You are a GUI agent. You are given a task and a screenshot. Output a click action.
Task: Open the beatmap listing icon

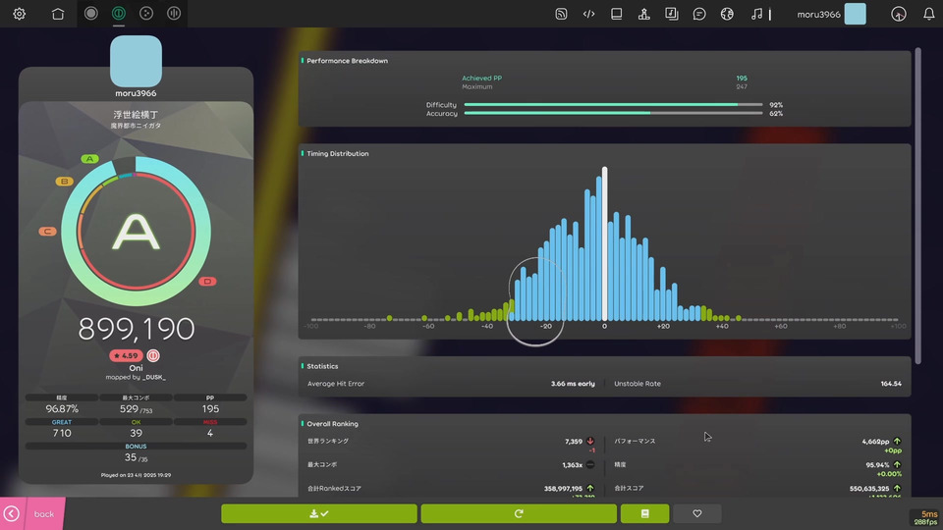pos(672,13)
